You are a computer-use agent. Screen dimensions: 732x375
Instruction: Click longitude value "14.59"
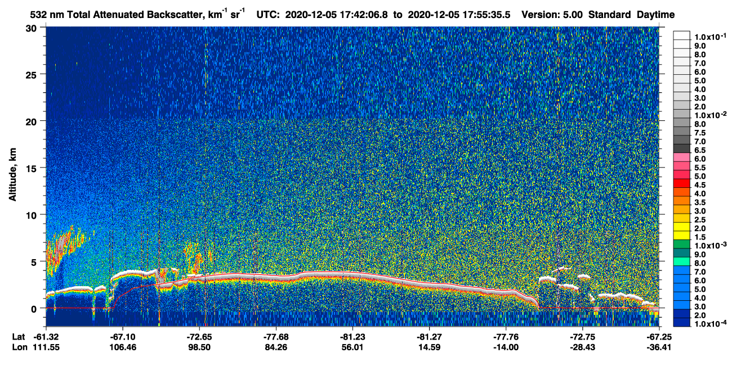(x=430, y=347)
